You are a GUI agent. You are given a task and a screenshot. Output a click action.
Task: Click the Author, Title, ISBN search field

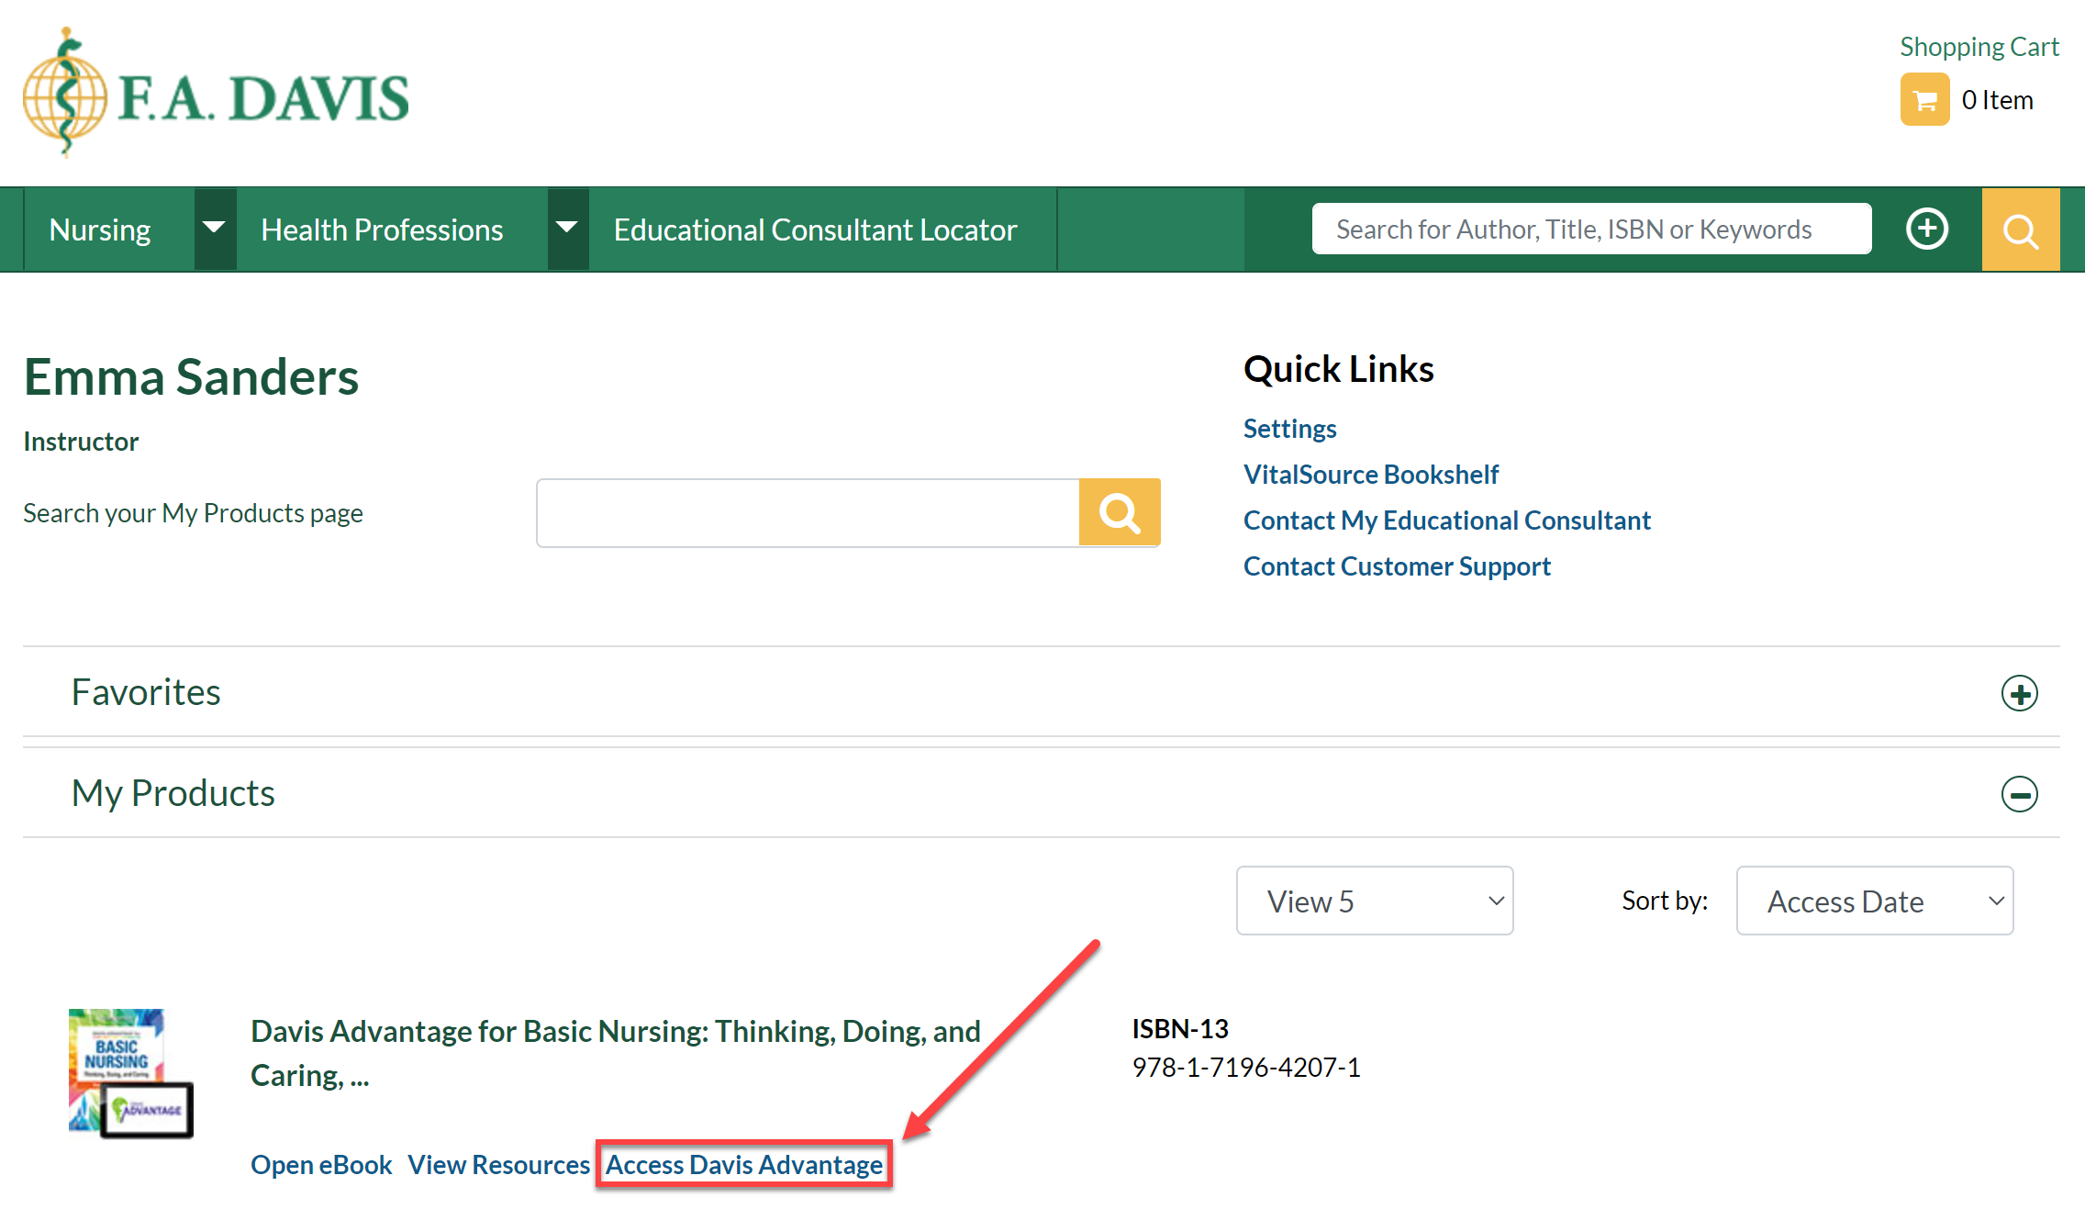tap(1590, 229)
